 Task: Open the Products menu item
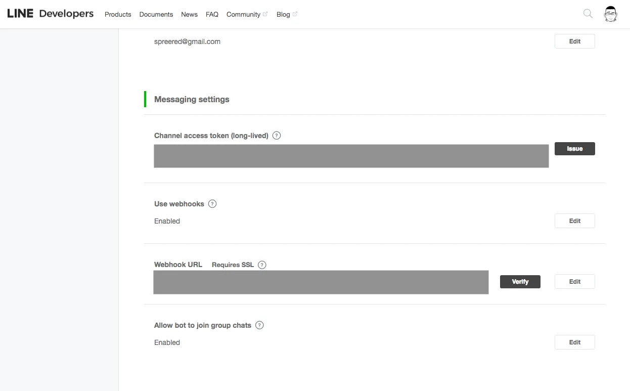pos(118,14)
